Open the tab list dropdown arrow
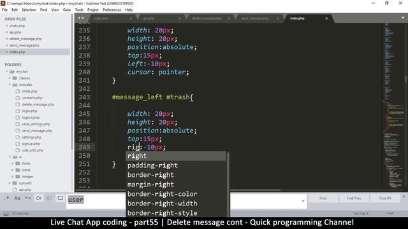Image resolution: width=408 pixels, height=229 pixels. click(x=403, y=18)
